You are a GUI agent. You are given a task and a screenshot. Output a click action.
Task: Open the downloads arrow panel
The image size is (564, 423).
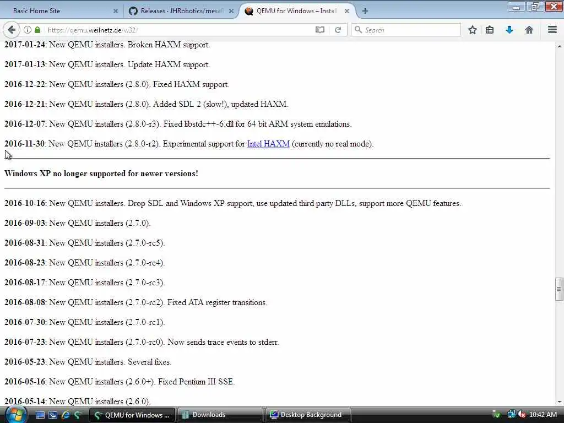(509, 30)
